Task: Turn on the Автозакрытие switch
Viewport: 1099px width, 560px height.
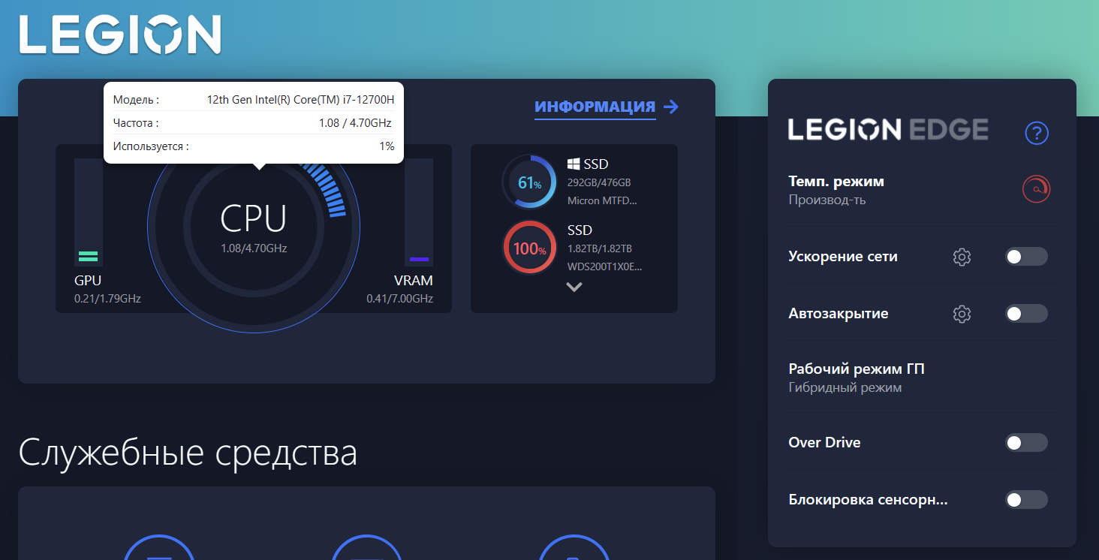Action: pyautogui.click(x=1026, y=314)
